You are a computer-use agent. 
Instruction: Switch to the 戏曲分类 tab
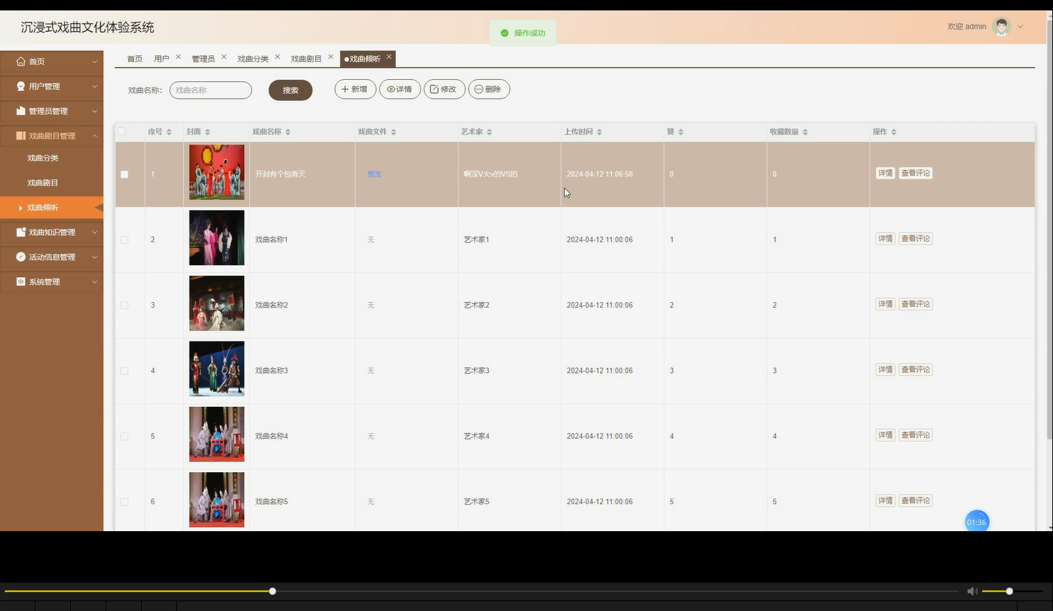click(x=253, y=58)
